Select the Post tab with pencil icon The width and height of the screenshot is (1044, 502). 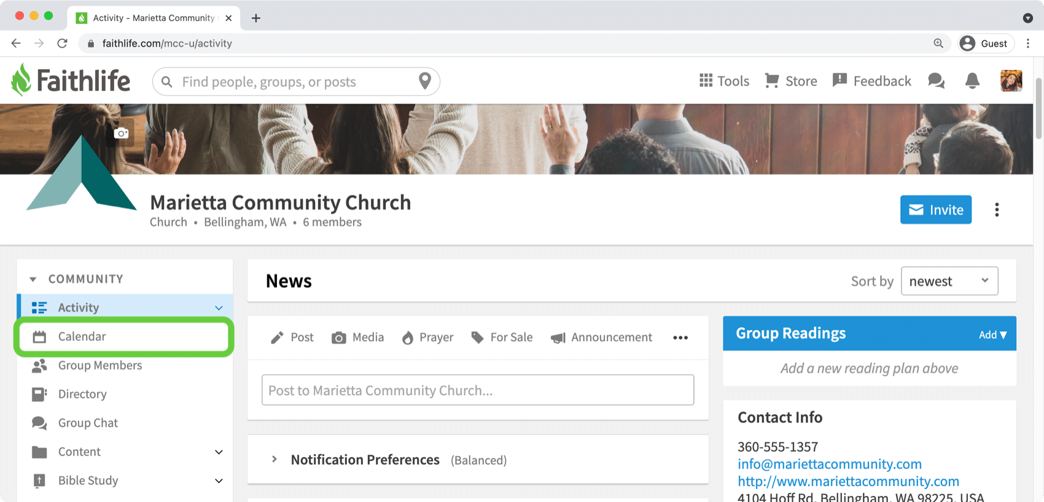pyautogui.click(x=292, y=338)
